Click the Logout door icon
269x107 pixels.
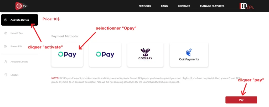click(x=6, y=75)
